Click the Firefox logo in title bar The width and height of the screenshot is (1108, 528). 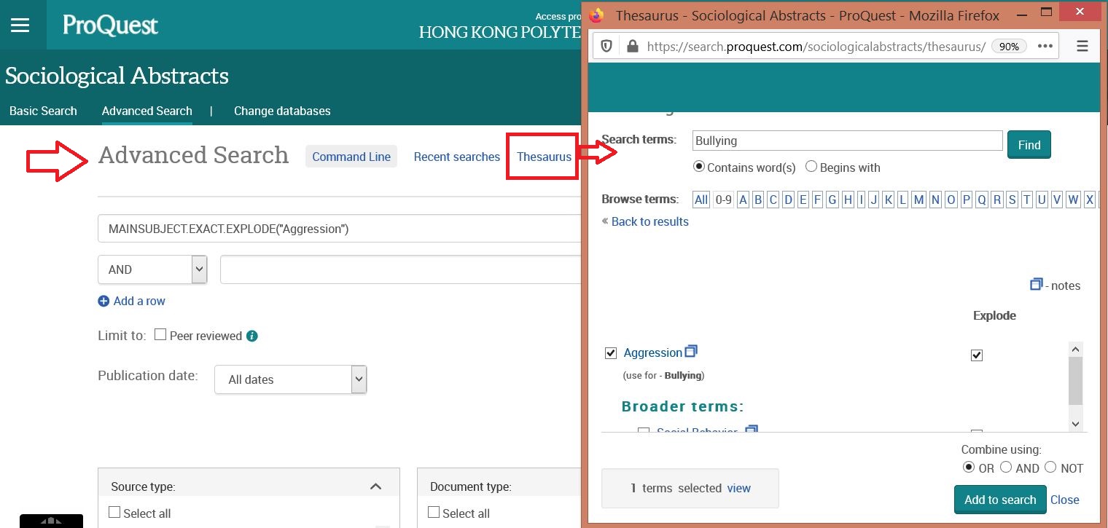click(x=598, y=14)
